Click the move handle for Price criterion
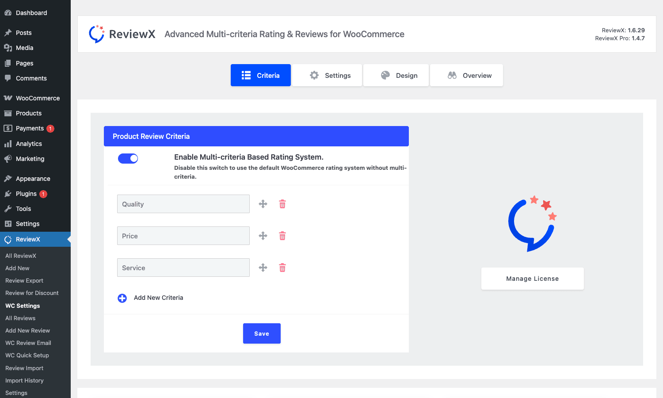The image size is (663, 398). pyautogui.click(x=263, y=236)
